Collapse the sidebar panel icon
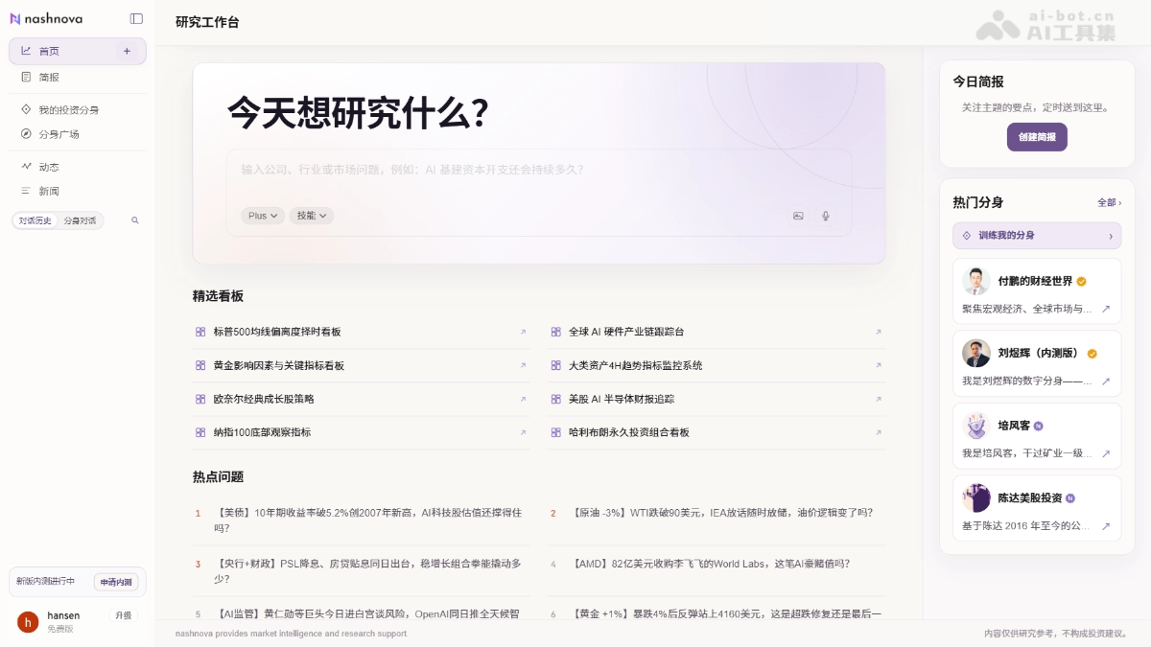1151x647 pixels. [136, 18]
